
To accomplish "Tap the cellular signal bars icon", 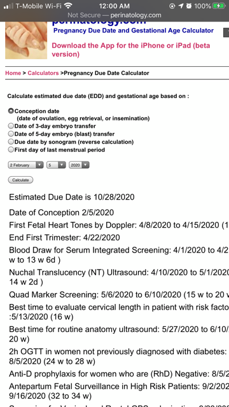I will [x=8, y=6].
